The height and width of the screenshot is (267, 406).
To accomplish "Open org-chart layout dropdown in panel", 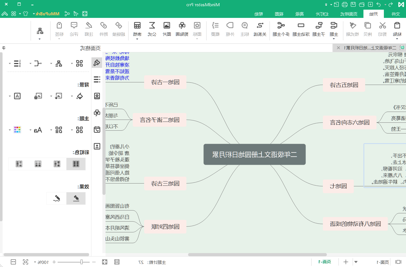I will pyautogui.click(x=56, y=63).
